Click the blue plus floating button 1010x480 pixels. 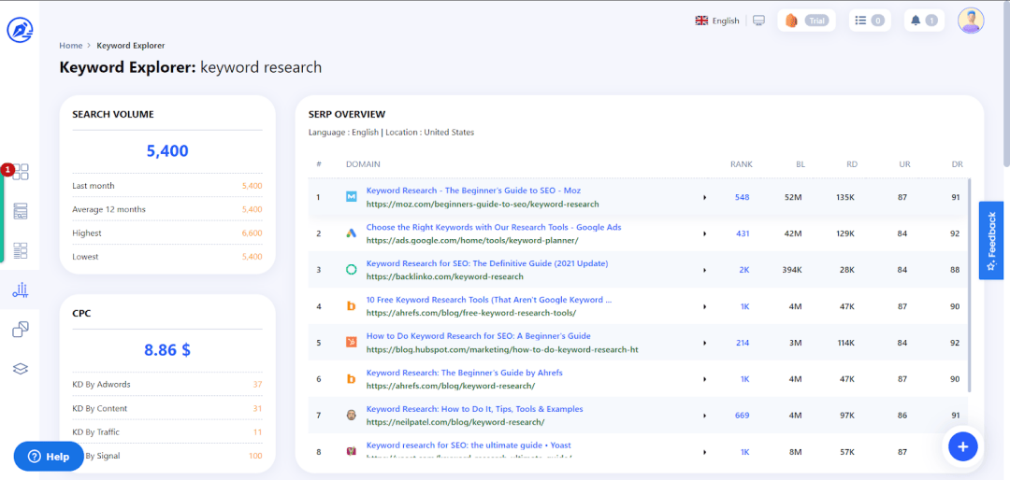[963, 445]
